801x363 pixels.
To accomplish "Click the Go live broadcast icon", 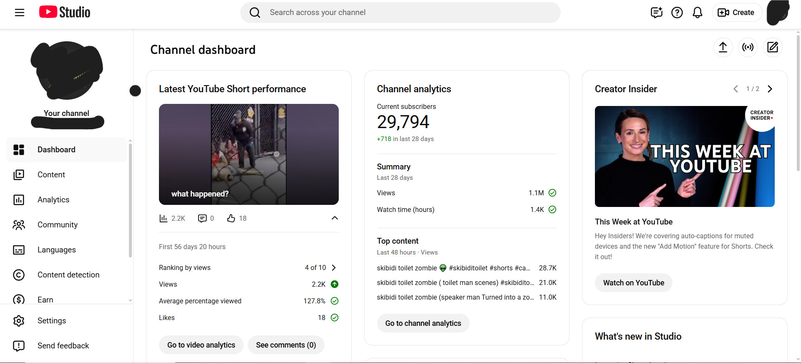I will pos(748,47).
